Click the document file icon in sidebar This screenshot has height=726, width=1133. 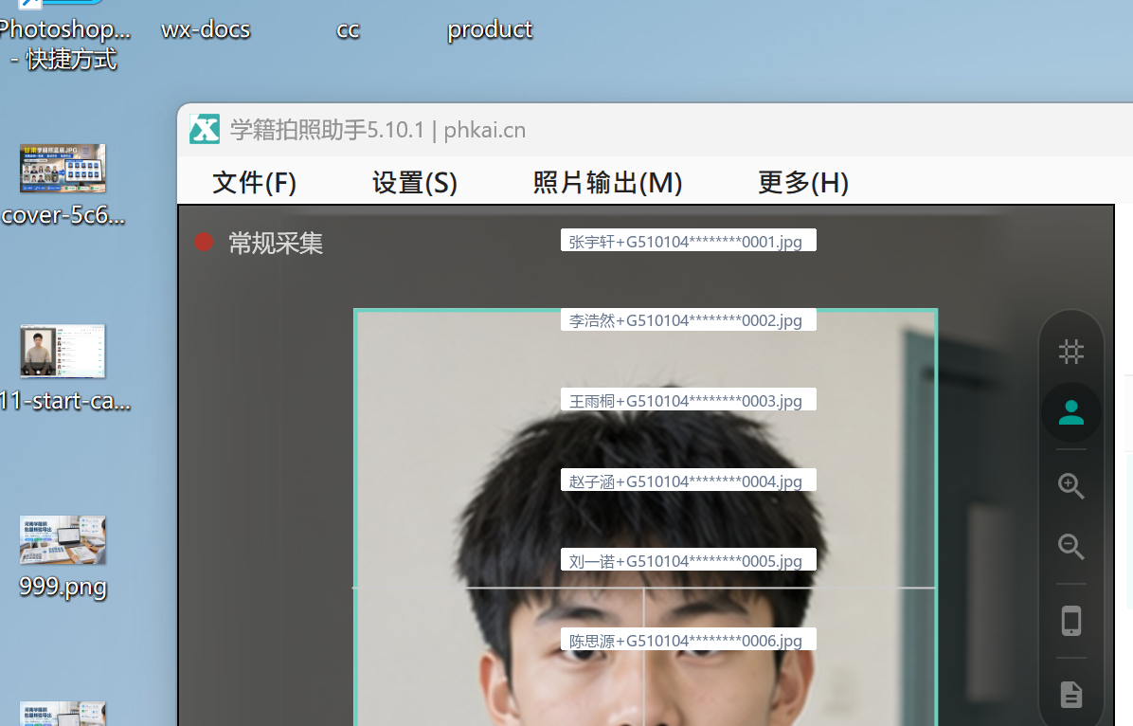[1070, 694]
